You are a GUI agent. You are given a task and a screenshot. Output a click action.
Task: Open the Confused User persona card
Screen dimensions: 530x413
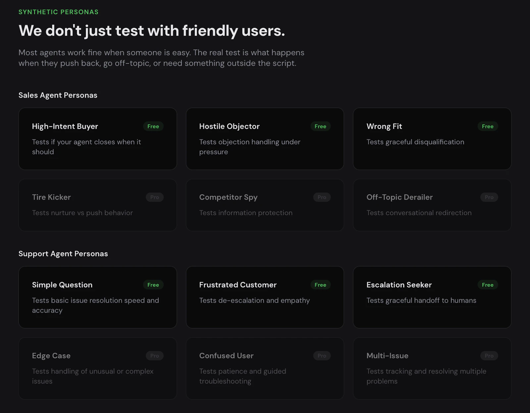[x=265, y=369]
